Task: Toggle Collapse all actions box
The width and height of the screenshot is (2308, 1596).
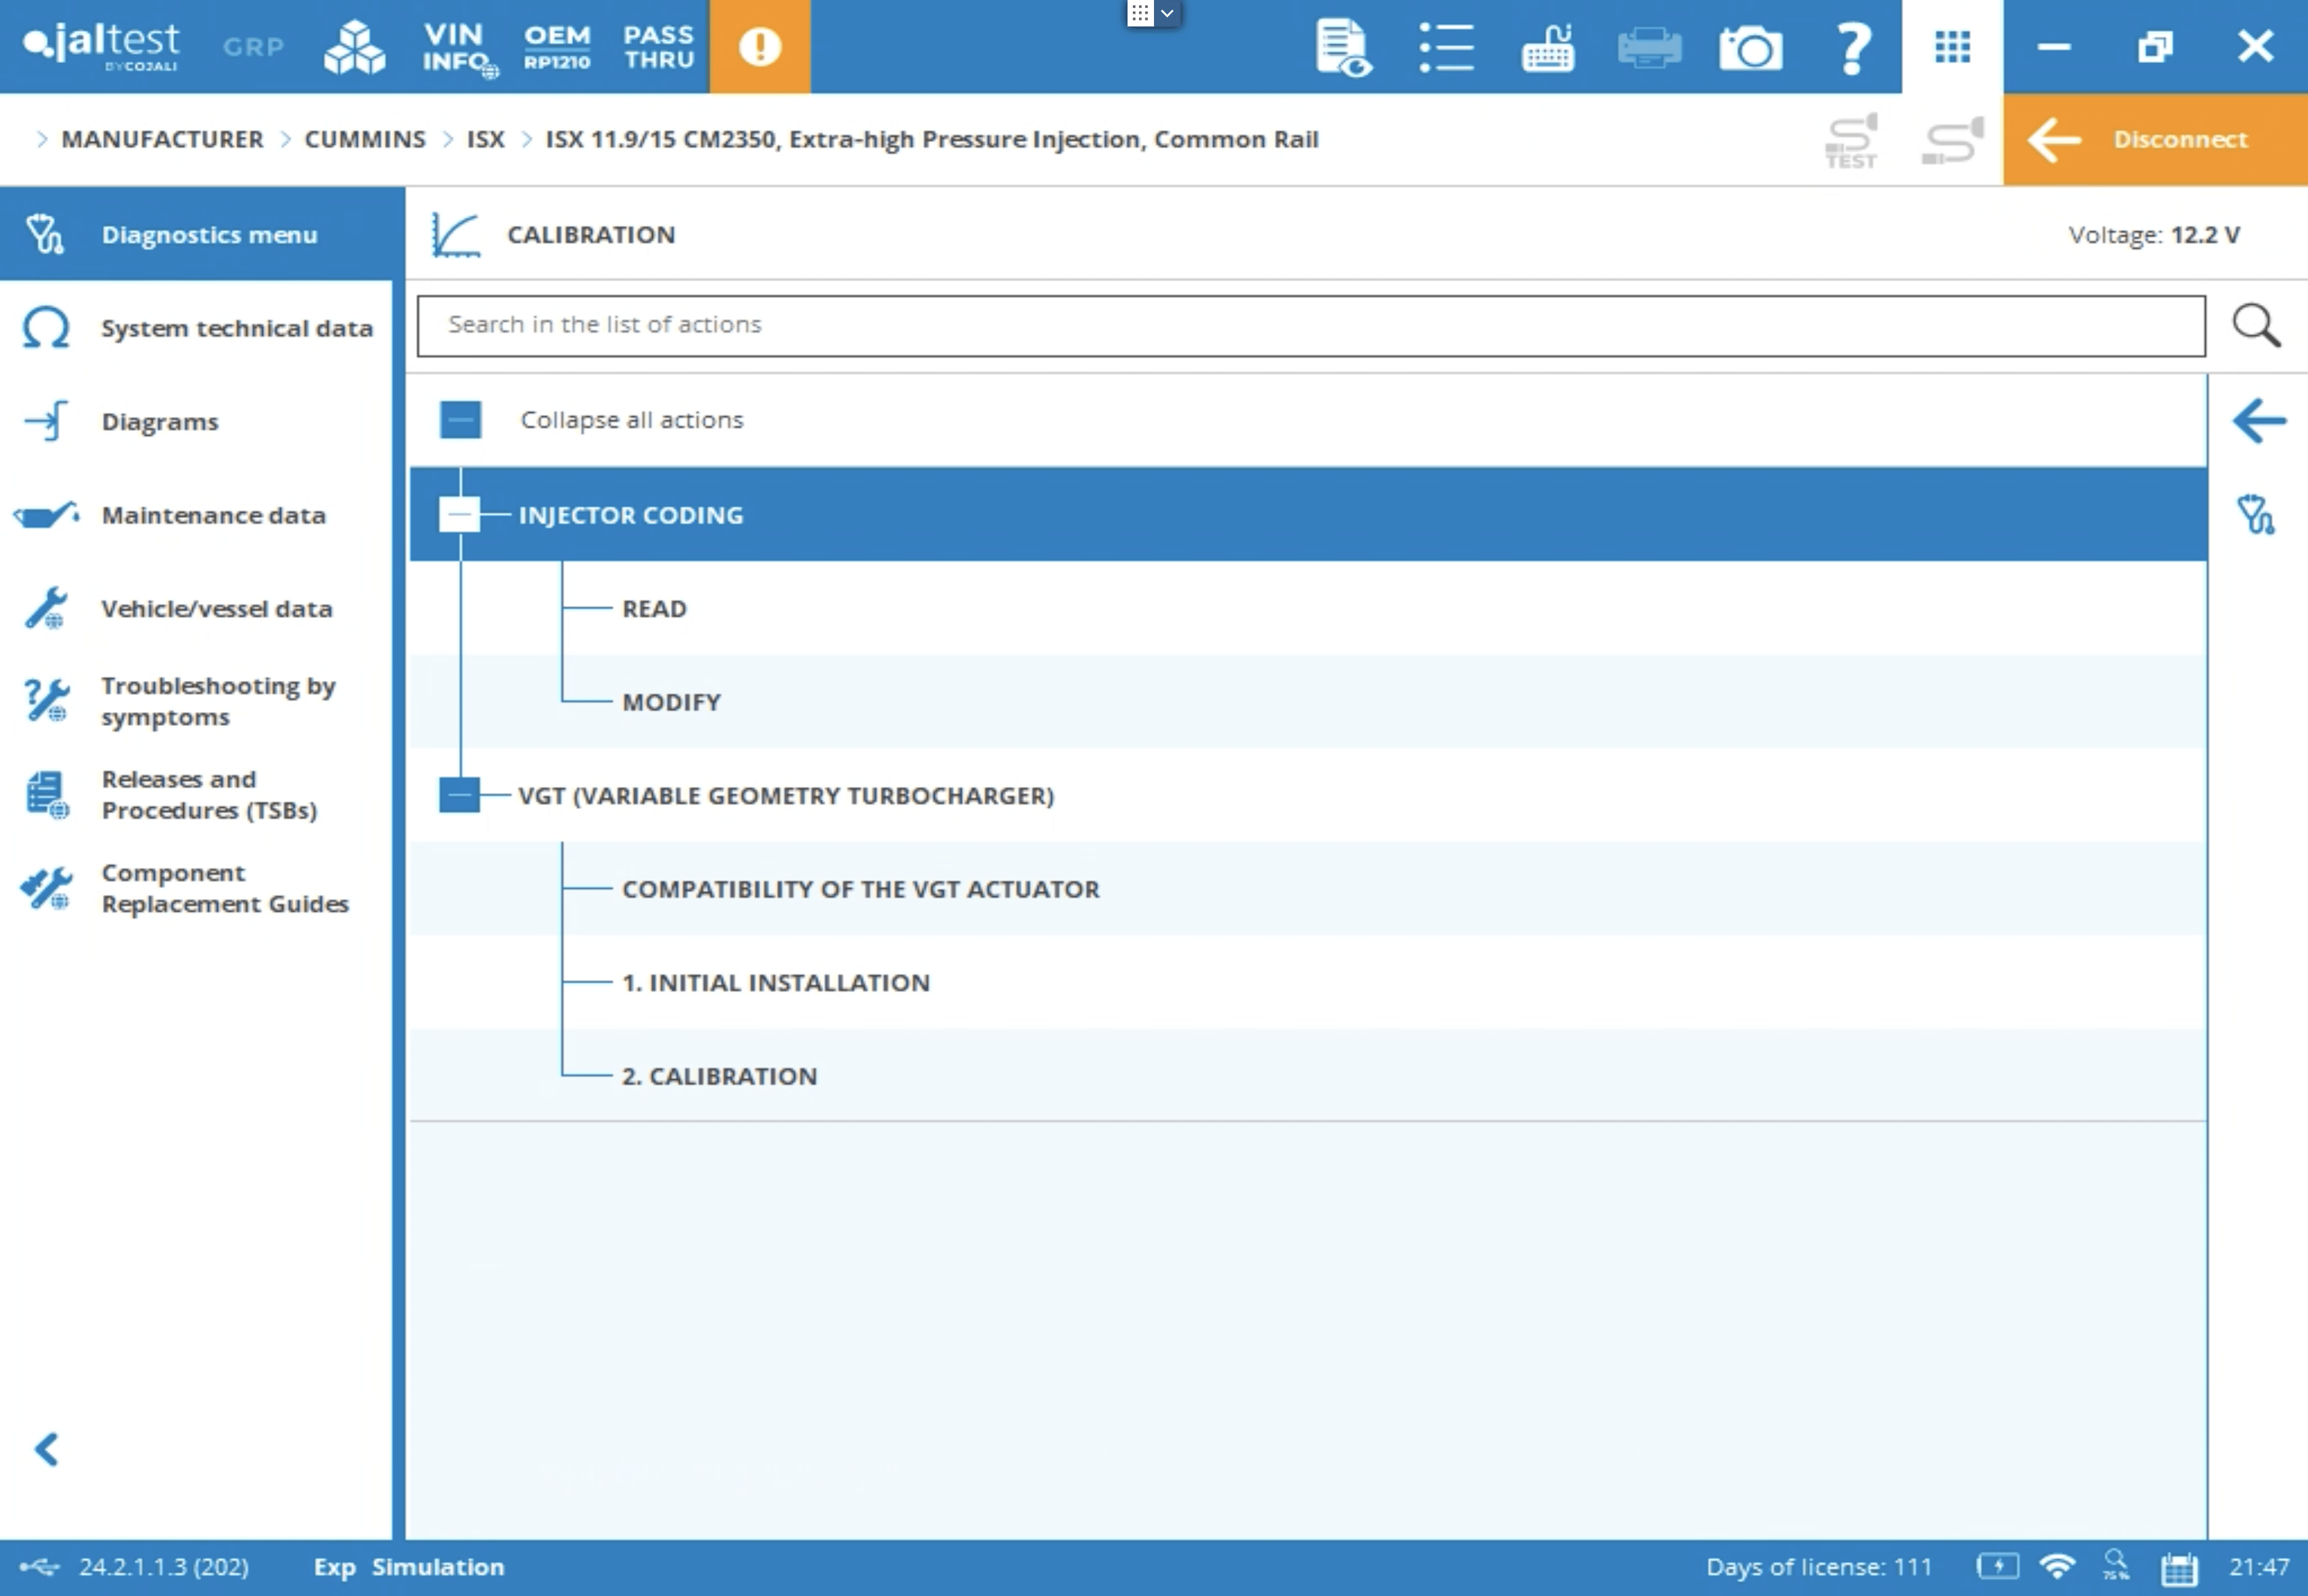Action: (x=460, y=420)
